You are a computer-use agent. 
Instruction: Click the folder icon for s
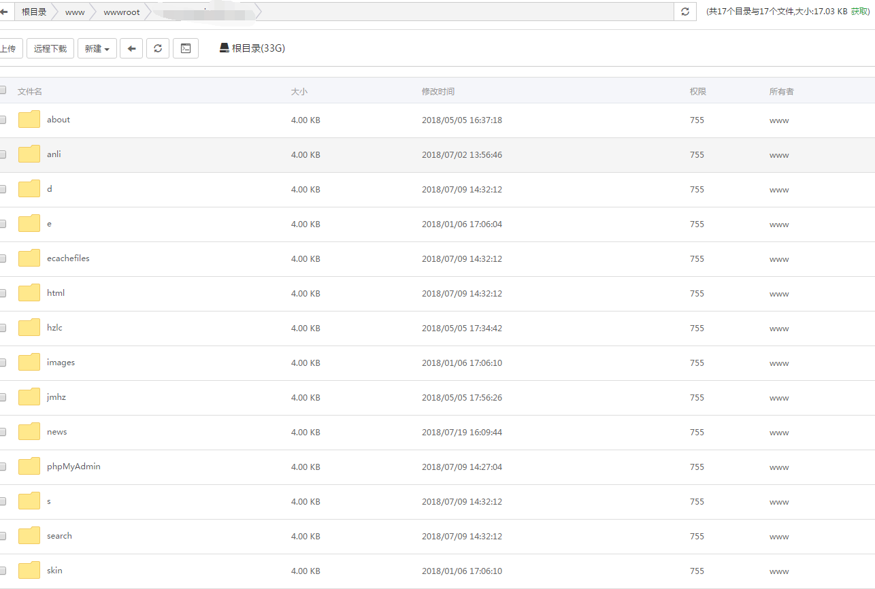click(29, 501)
